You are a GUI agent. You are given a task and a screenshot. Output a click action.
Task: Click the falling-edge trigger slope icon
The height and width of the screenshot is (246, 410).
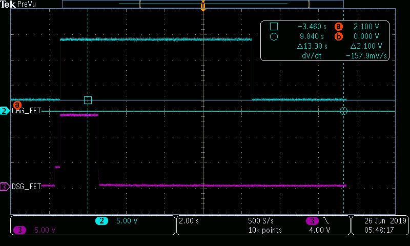(326, 221)
